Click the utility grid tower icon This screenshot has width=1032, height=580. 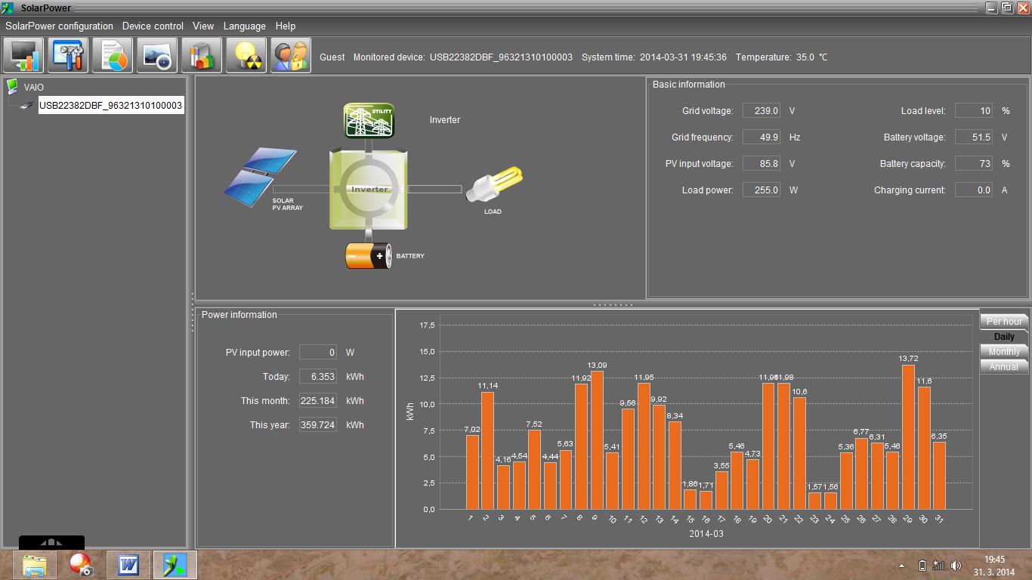tap(369, 121)
